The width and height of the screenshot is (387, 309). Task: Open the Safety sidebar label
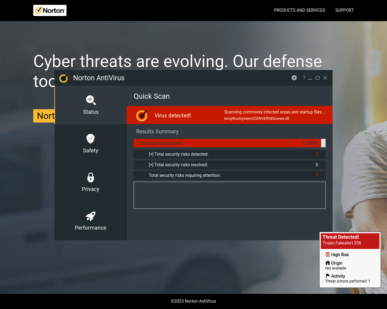click(90, 151)
